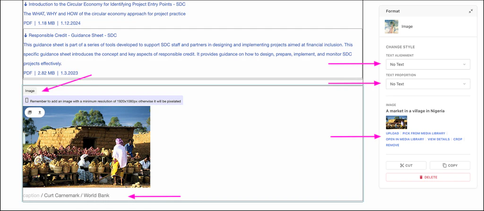Click the minimum resolution reminder notice
The height and width of the screenshot is (211, 484).
103,100
